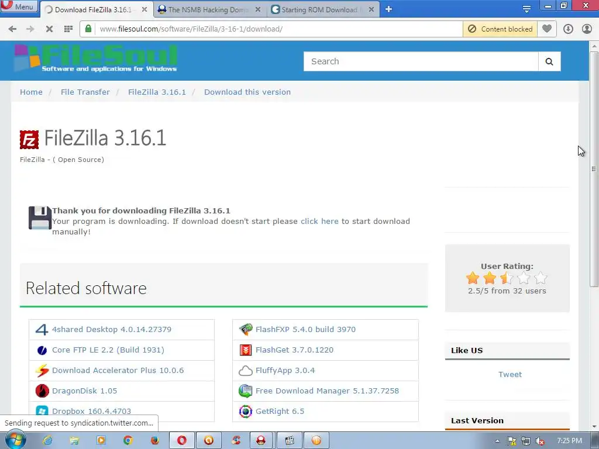
Task: Go back with the back arrow
Action: coord(12,29)
